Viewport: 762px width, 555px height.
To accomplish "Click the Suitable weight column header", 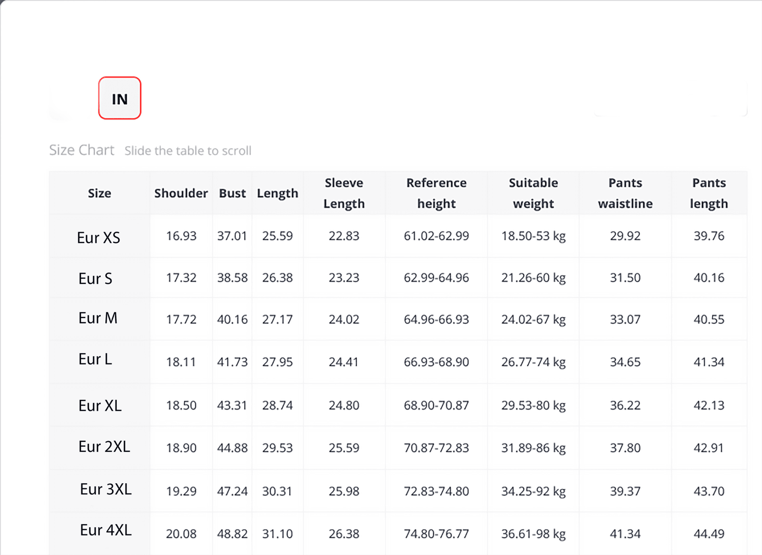I will point(533,193).
